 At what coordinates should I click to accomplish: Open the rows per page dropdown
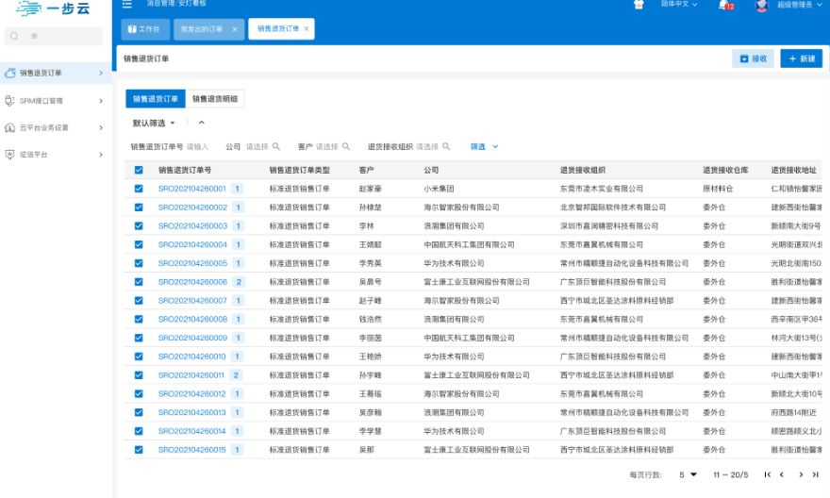689,474
